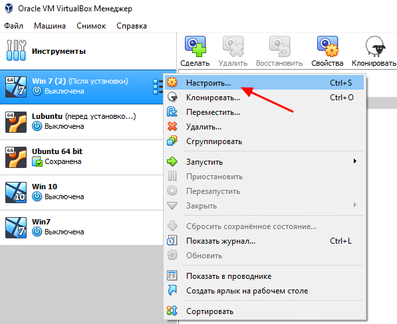Click red X icon beside Удалить menu entry
Viewport: 397px width, 324px height.
172,126
